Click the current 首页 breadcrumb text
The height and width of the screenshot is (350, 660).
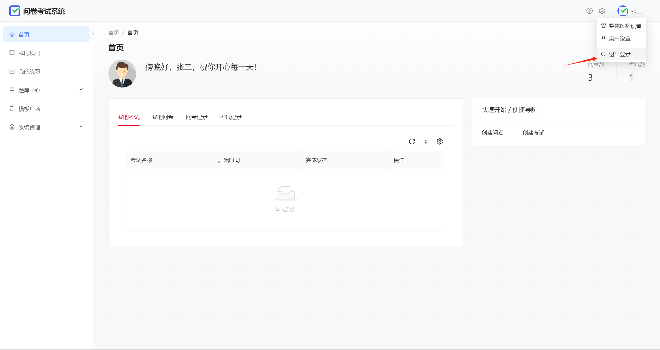133,33
